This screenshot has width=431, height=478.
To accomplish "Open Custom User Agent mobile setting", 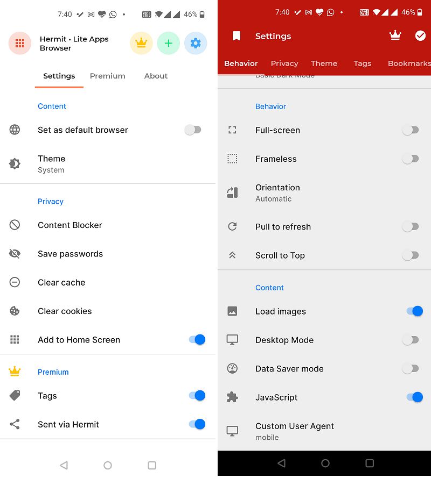I will tap(294, 431).
